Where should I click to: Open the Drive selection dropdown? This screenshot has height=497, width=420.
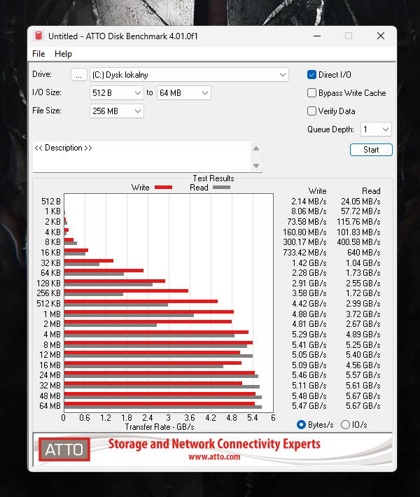(282, 75)
